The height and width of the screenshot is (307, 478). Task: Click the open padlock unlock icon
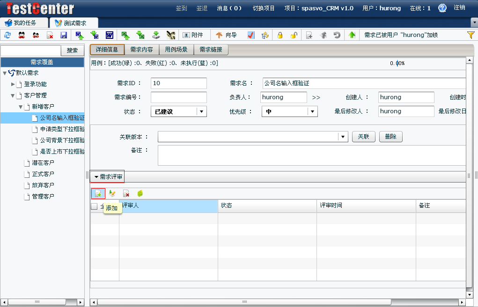(294, 35)
